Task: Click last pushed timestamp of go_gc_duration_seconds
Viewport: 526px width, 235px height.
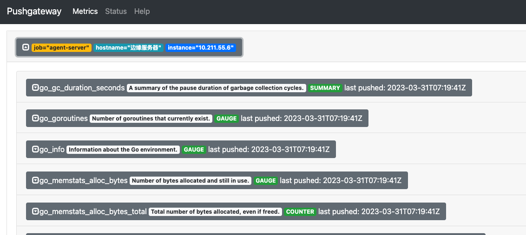Action: [x=405, y=88]
